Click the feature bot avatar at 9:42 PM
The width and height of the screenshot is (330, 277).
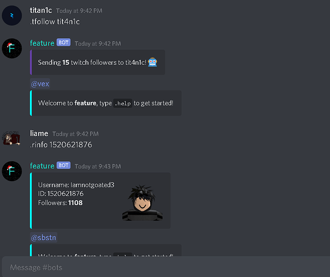[x=12, y=48]
